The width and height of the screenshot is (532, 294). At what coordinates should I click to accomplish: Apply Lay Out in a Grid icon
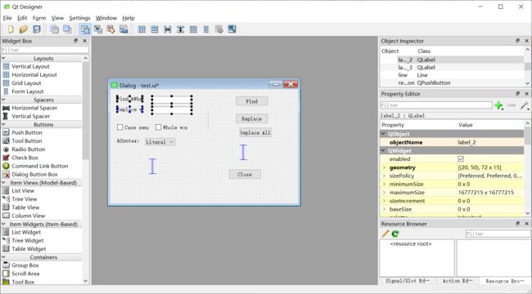(x=193, y=29)
